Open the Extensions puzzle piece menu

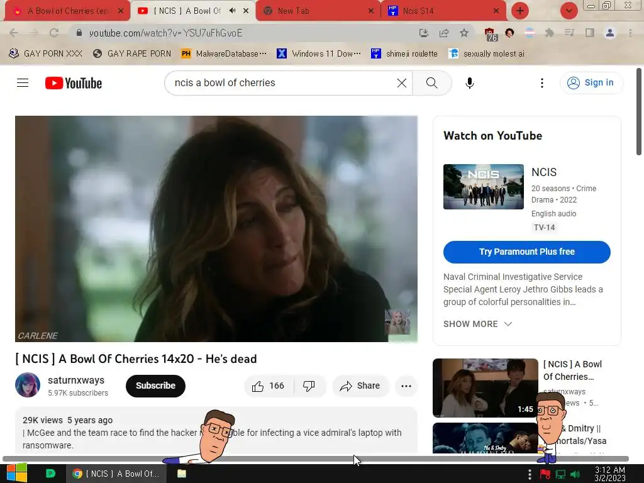pyautogui.click(x=549, y=33)
